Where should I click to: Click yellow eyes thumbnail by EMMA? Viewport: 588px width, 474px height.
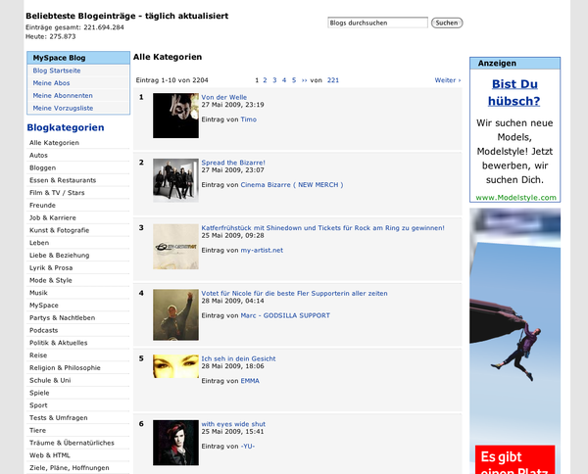click(x=175, y=366)
